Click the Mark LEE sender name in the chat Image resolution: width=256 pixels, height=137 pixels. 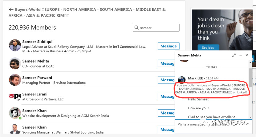click(195, 78)
